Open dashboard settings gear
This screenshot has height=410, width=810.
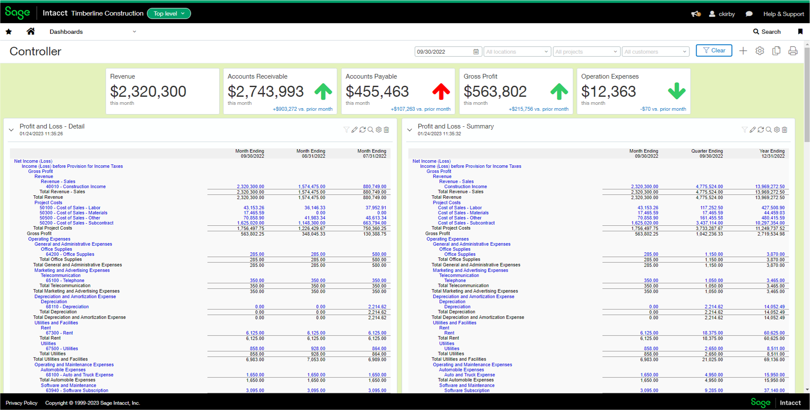tap(760, 51)
